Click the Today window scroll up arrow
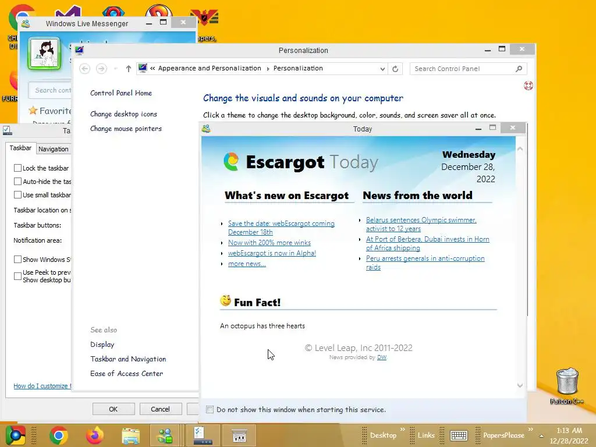 (x=520, y=149)
